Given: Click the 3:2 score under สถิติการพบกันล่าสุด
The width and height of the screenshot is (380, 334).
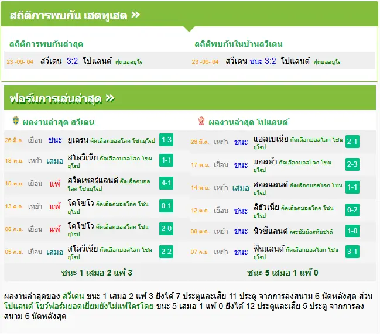Looking at the screenshot, I should click(72, 61).
